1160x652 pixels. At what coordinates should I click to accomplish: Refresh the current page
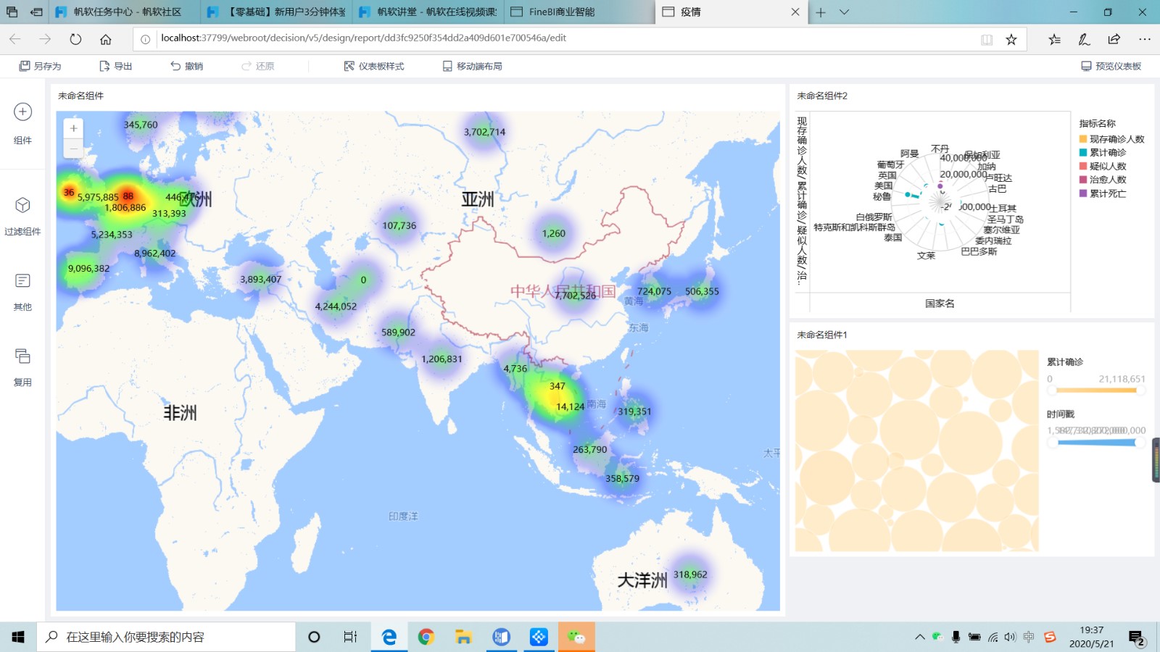click(75, 39)
